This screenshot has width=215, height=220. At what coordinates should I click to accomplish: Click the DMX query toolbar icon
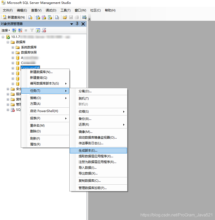click(44, 17)
